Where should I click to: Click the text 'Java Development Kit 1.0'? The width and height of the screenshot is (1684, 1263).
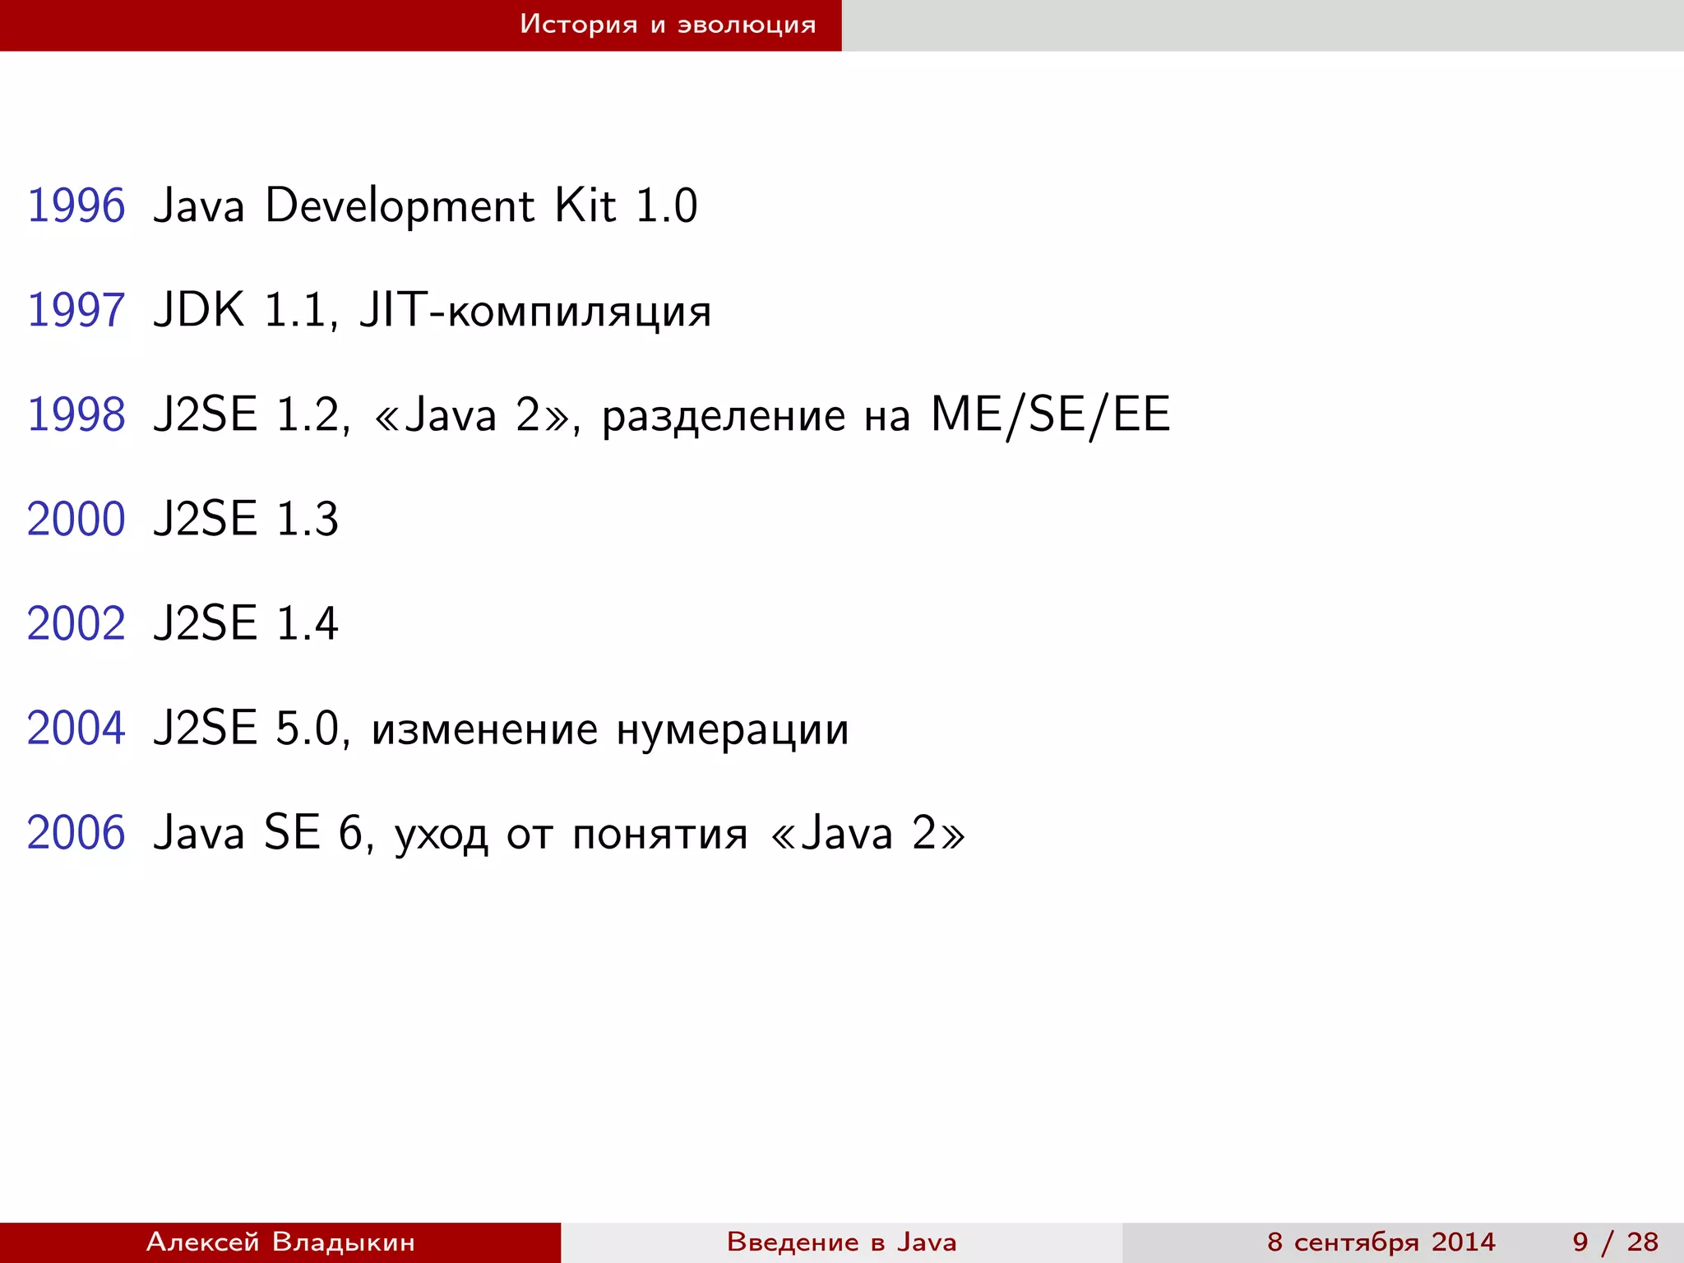[425, 206]
